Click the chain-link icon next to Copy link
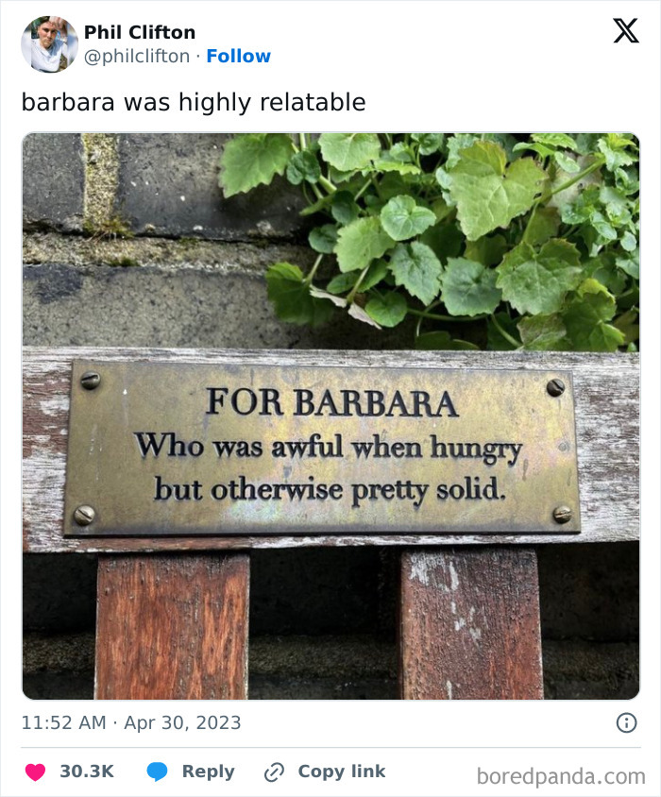The width and height of the screenshot is (661, 797). [275, 772]
